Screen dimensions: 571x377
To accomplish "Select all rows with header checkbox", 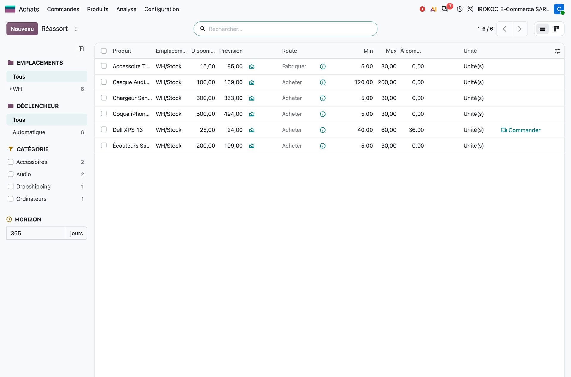I will (x=104, y=51).
